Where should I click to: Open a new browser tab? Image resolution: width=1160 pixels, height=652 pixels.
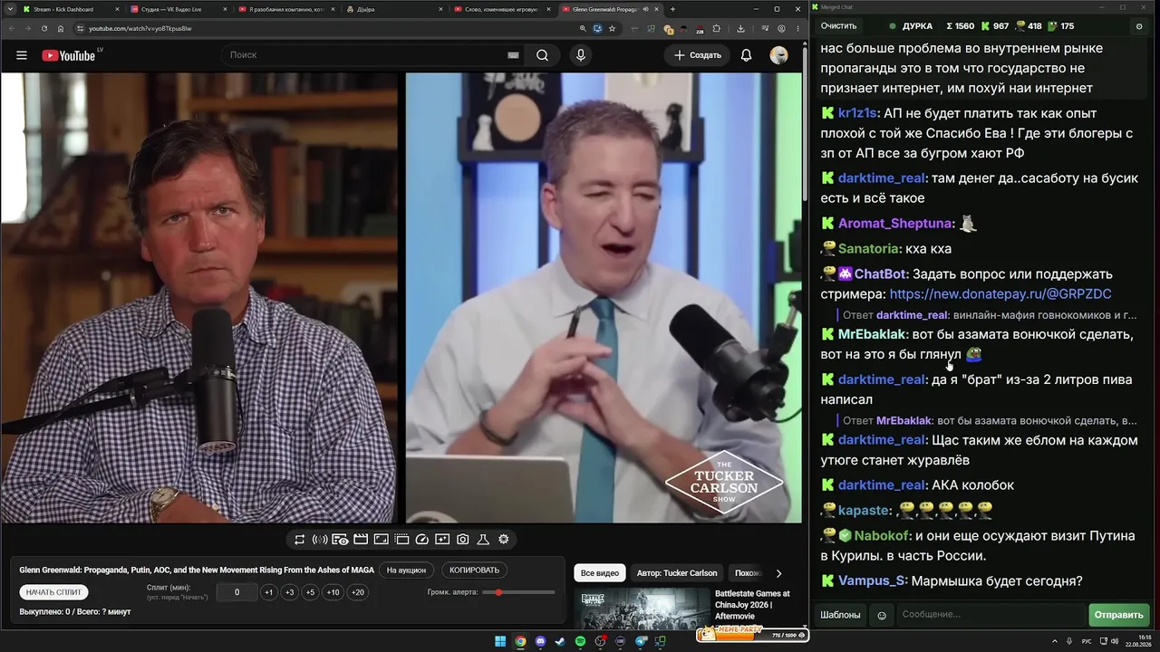point(672,9)
